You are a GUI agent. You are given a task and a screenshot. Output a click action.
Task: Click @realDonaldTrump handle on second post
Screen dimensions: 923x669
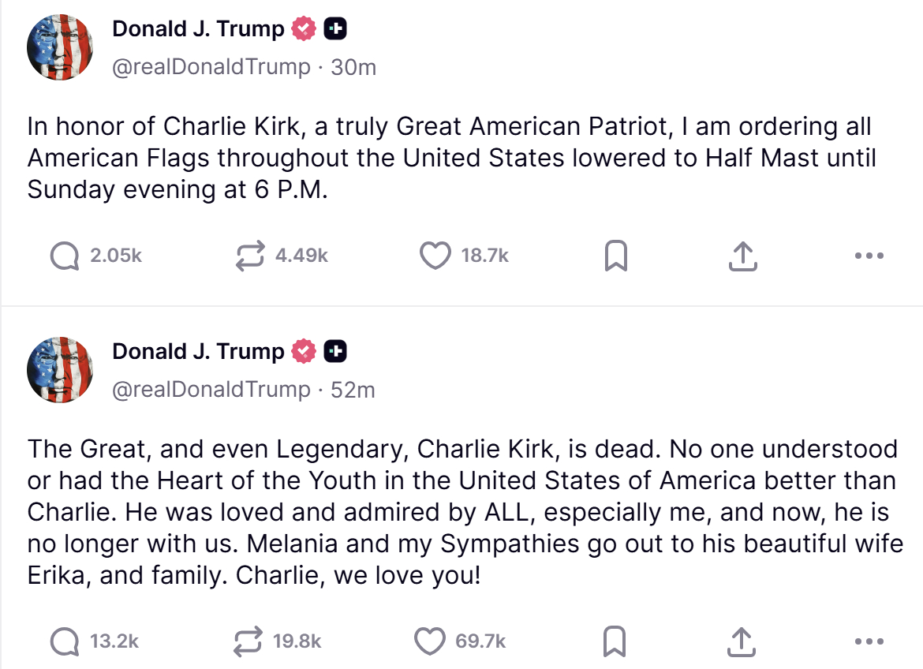pyautogui.click(x=211, y=389)
